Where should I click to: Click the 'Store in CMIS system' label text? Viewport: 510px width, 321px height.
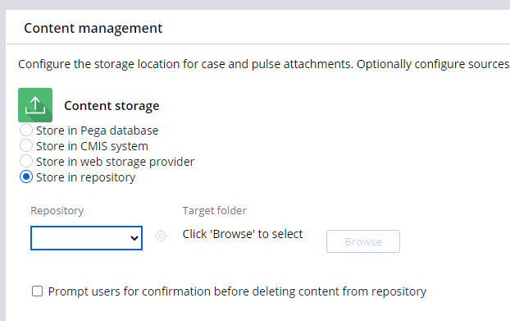92,146
